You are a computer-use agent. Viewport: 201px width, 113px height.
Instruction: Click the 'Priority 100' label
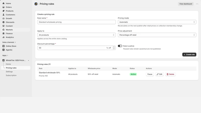[43, 76]
